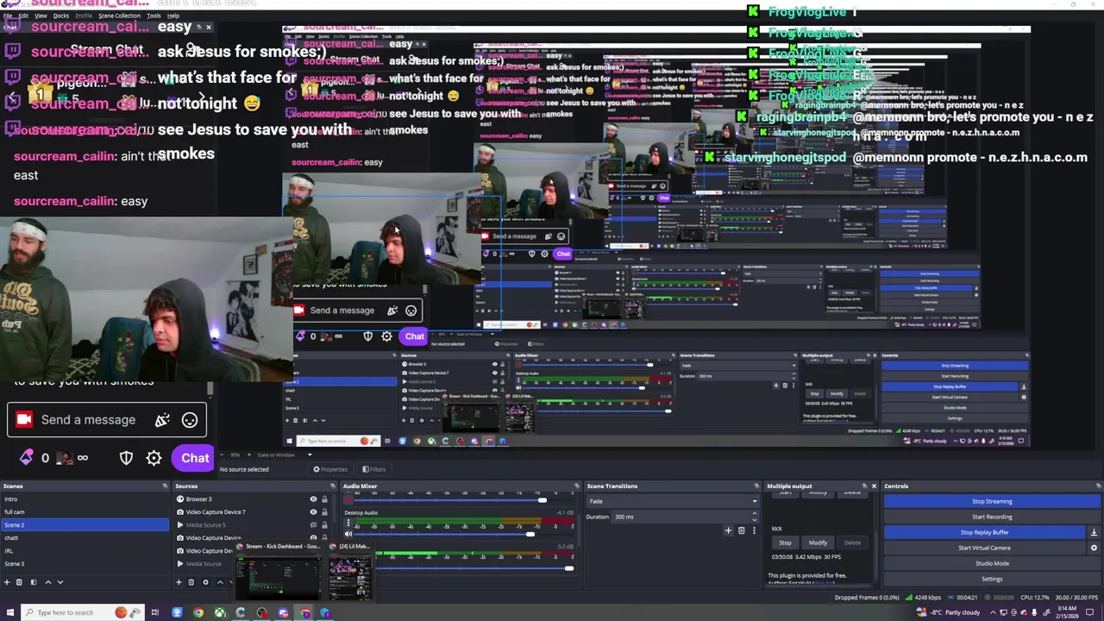Open the emote picker in the chat box
Viewport: 1104px width, 621px height.
(190, 420)
